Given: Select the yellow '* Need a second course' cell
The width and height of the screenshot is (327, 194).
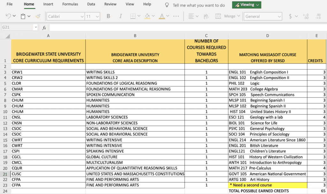Looking at the screenshot, I should [x=268, y=185].
